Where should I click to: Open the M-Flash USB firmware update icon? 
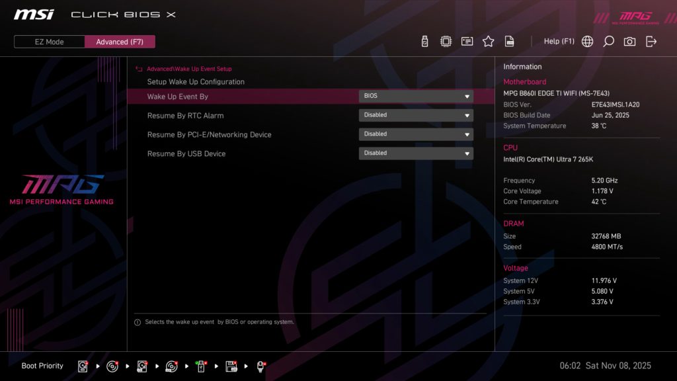424,40
